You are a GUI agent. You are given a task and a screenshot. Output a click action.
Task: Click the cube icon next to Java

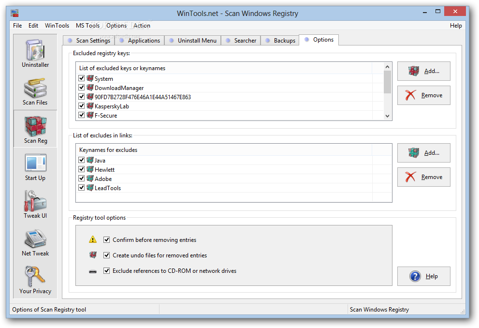90,160
